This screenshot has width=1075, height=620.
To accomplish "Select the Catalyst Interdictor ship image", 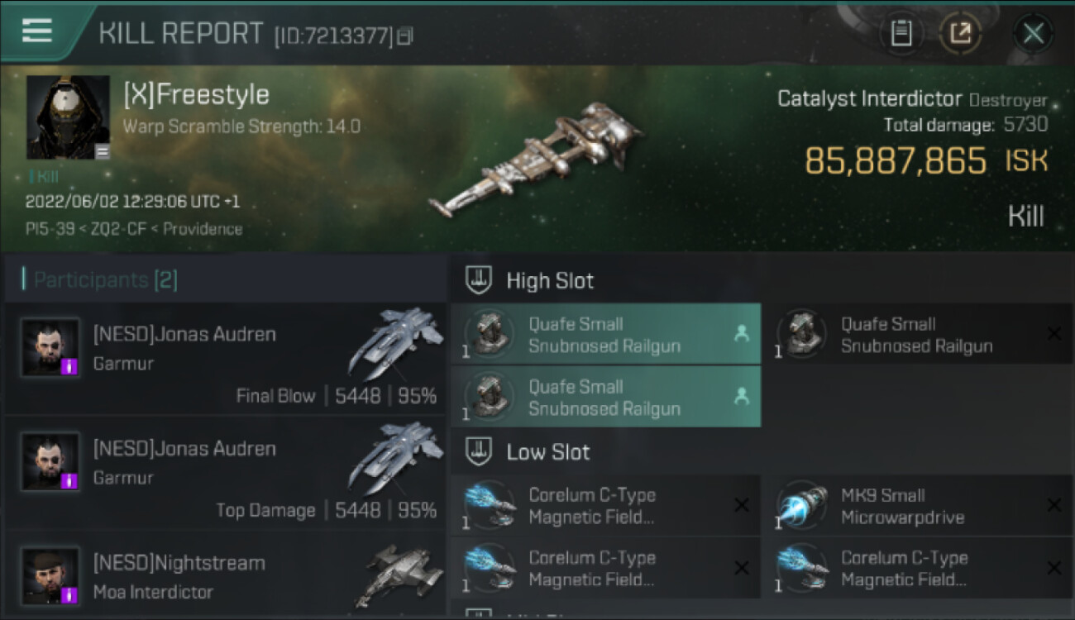I will tap(536, 160).
